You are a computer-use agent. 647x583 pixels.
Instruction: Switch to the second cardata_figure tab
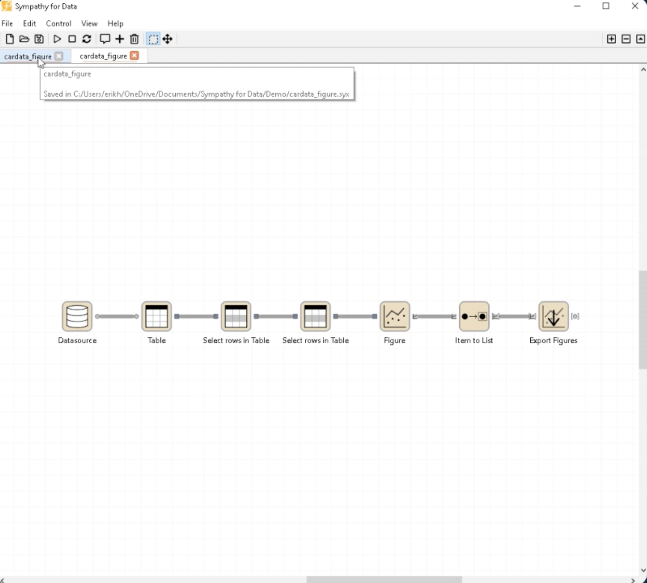(x=103, y=56)
